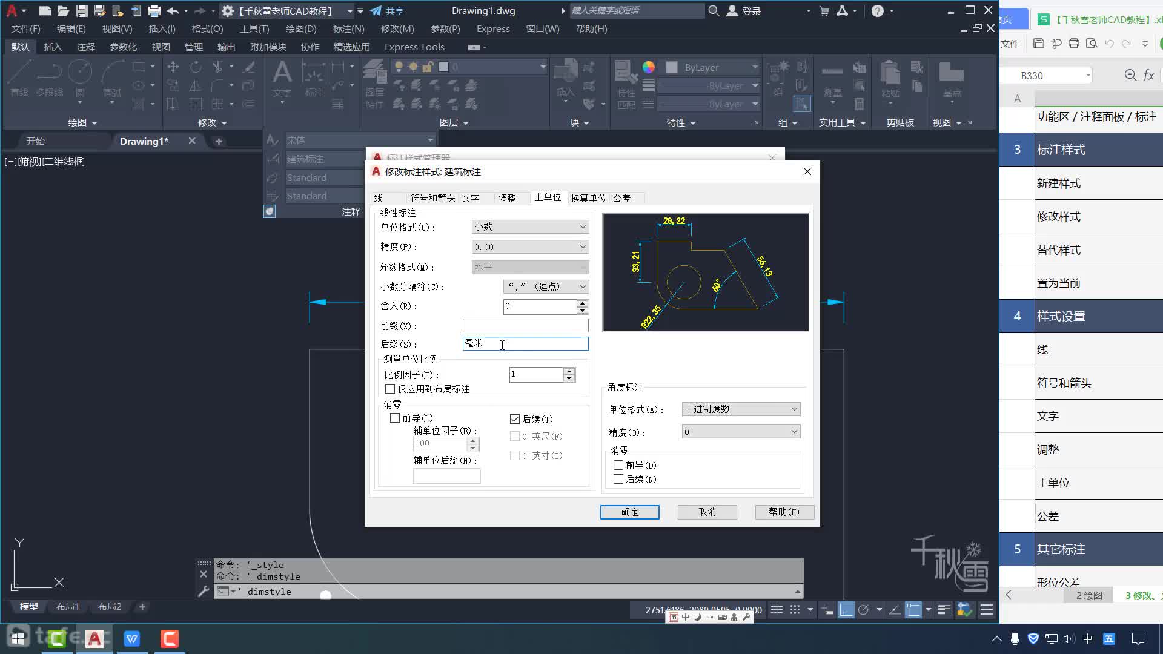1163x654 pixels.
Task: Open angular 单位格式(A) dropdown 十进制度数
Action: [741, 409]
